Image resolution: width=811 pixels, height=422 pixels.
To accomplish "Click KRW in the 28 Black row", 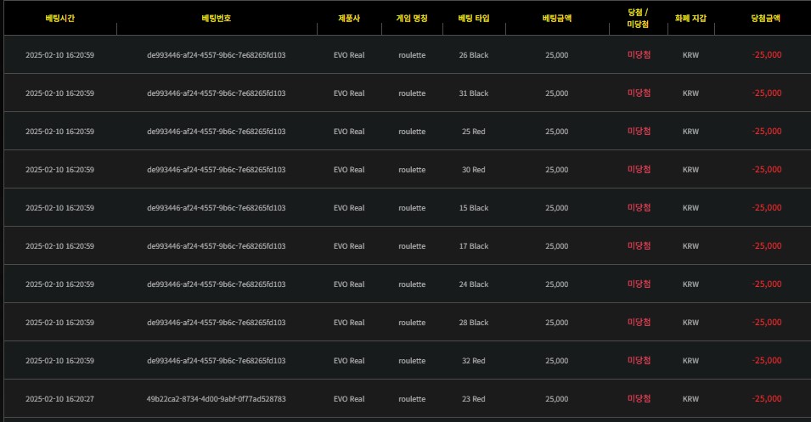I will click(690, 323).
